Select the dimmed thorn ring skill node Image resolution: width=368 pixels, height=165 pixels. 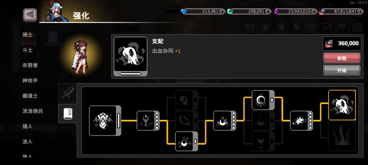(187, 121)
